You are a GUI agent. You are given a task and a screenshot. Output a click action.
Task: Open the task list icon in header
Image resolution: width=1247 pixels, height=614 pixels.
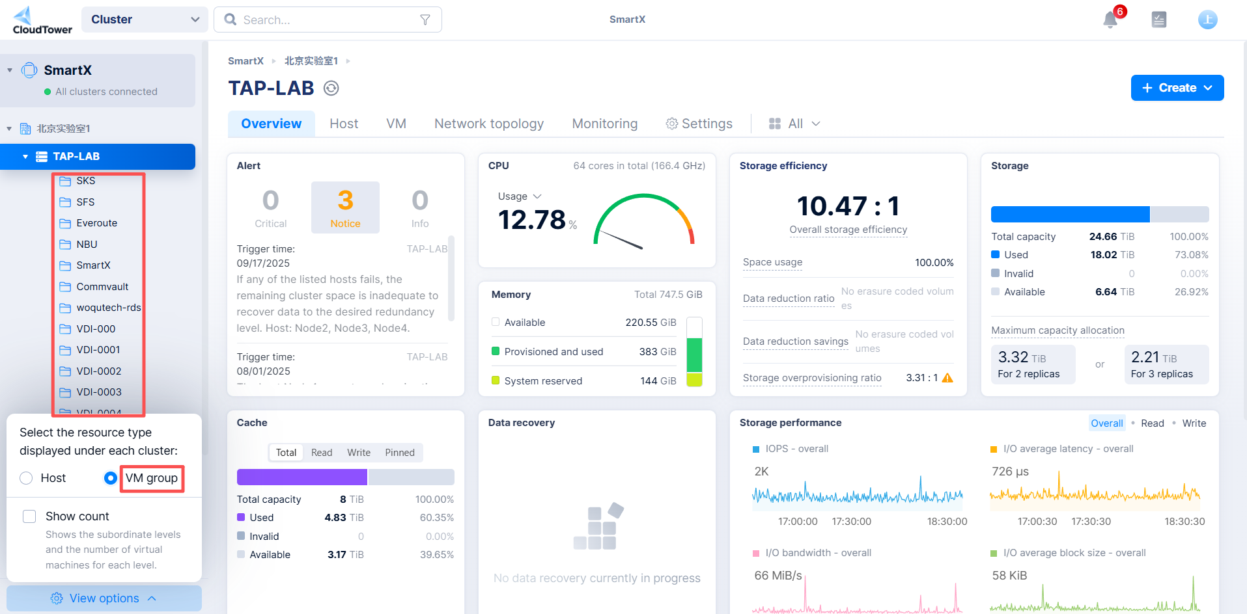[1159, 20]
